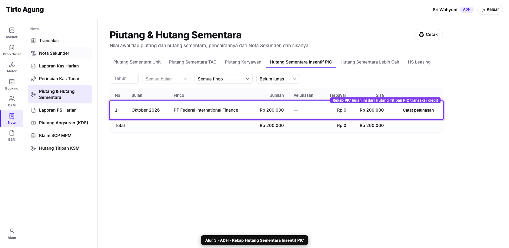This screenshot has height=248, width=509.
Task: Click the Pelunasan column header
Action: (x=303, y=95)
